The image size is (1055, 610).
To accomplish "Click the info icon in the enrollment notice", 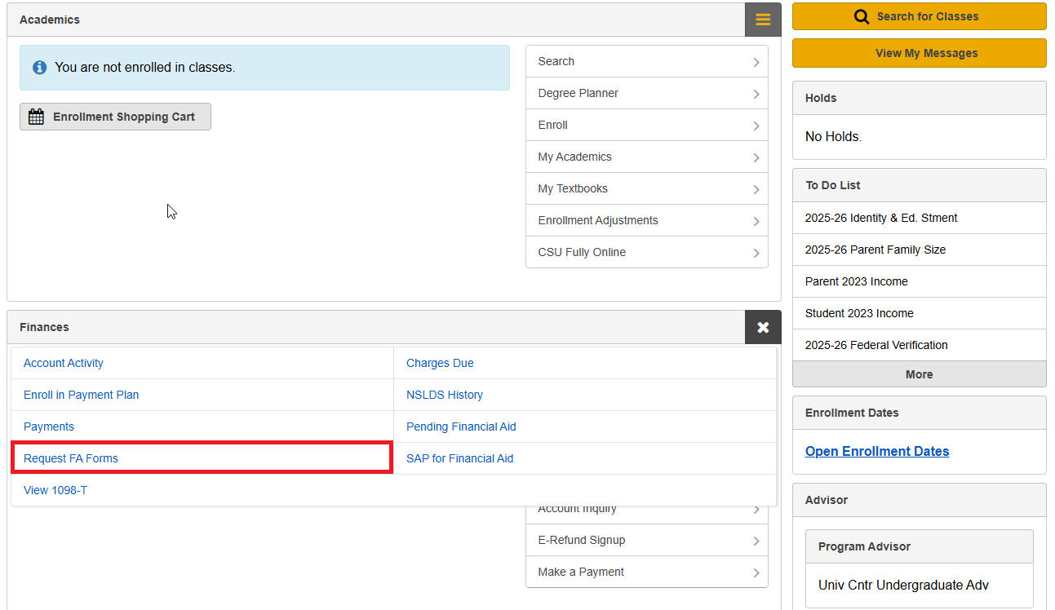I will click(39, 68).
